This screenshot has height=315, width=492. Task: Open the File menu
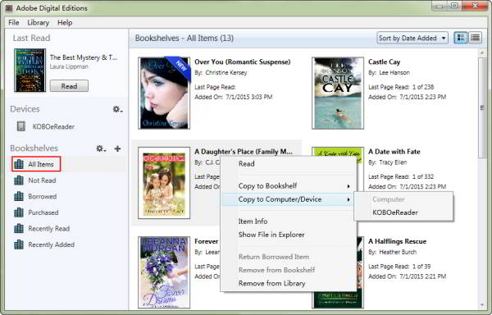coord(13,23)
